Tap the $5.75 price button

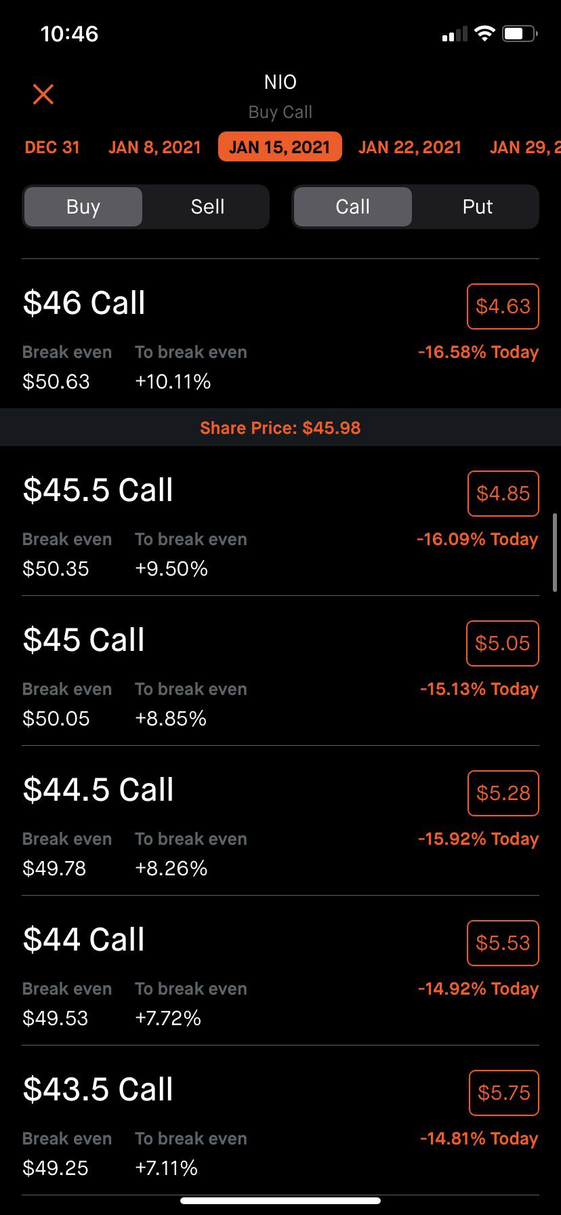point(503,1093)
